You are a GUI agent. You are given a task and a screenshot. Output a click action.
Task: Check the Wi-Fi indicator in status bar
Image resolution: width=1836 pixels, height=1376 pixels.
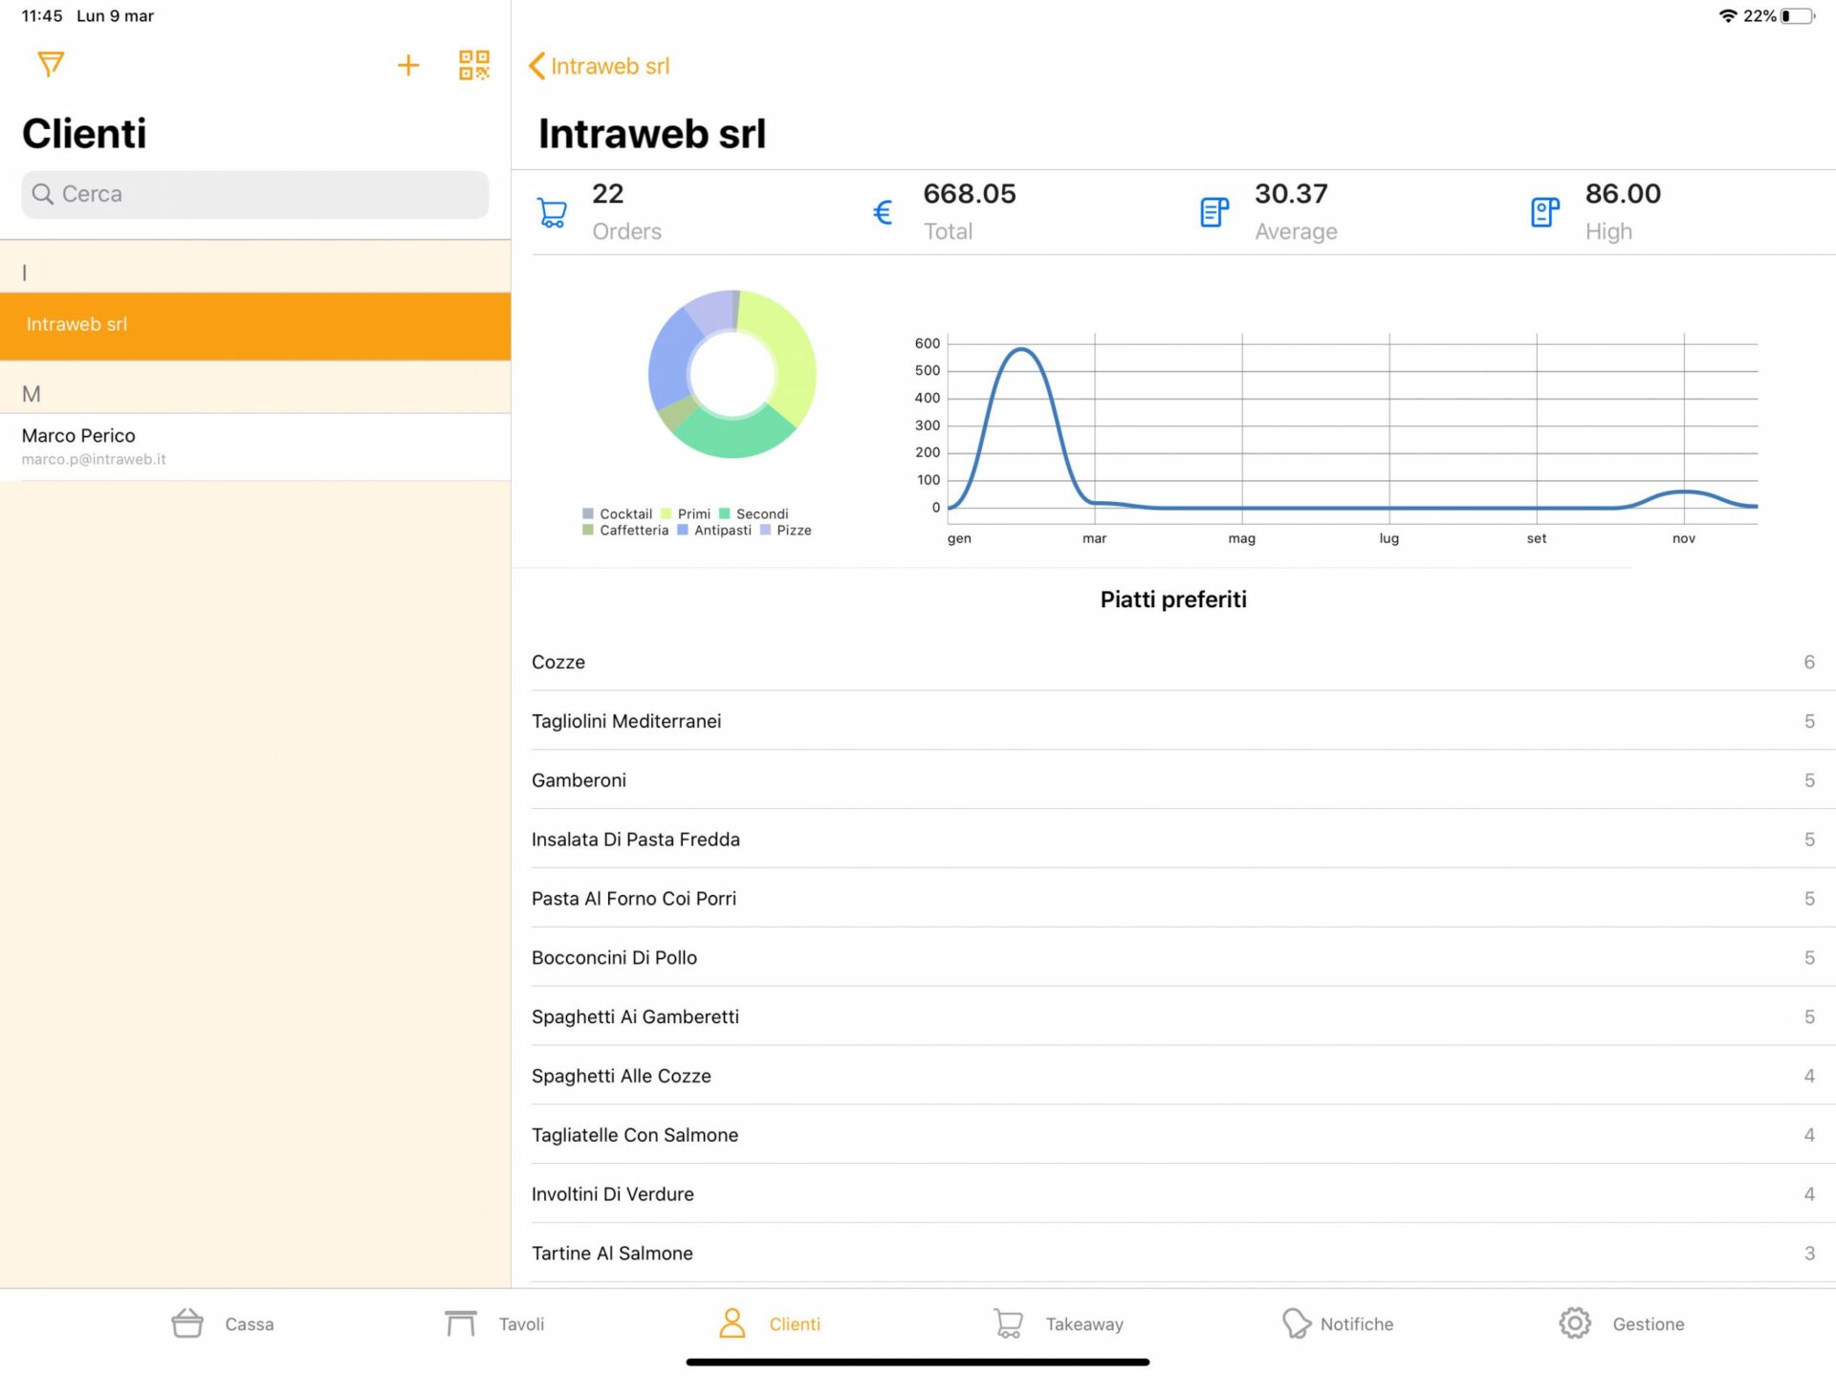1727,16
